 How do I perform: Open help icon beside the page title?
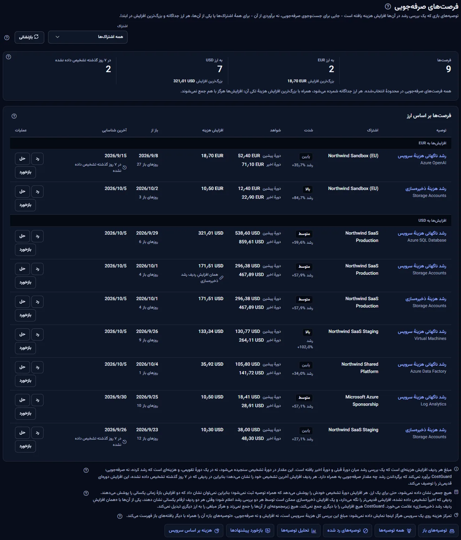pos(388,7)
